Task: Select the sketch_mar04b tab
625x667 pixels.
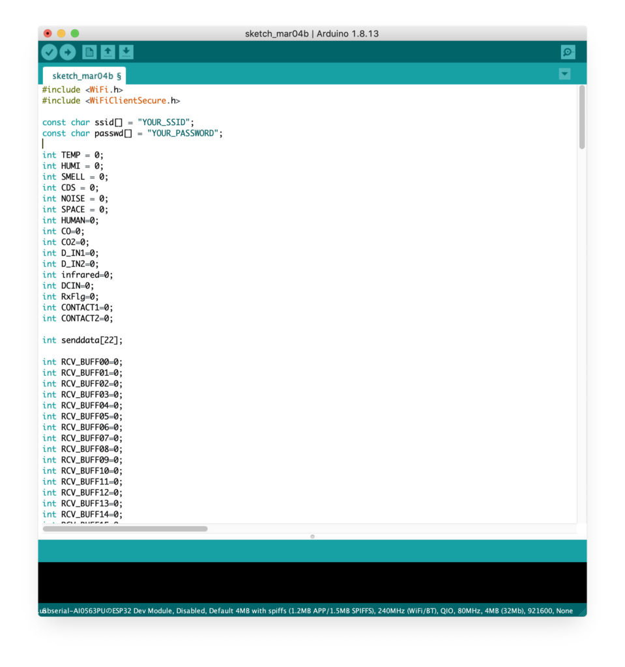Action: point(83,76)
